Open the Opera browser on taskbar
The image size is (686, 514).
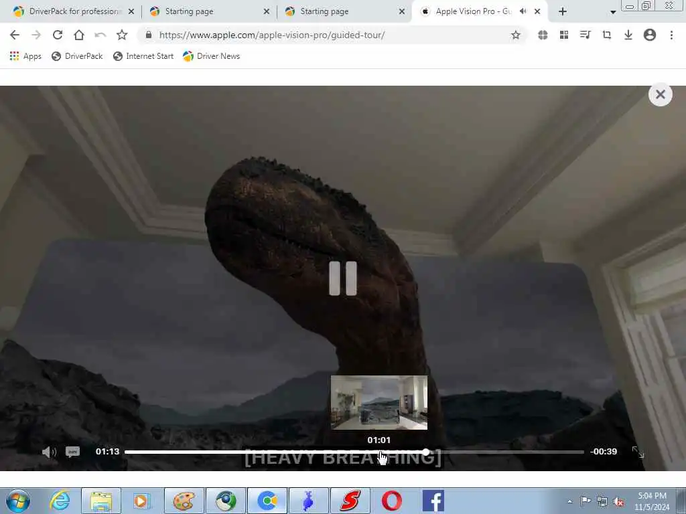coord(391,501)
